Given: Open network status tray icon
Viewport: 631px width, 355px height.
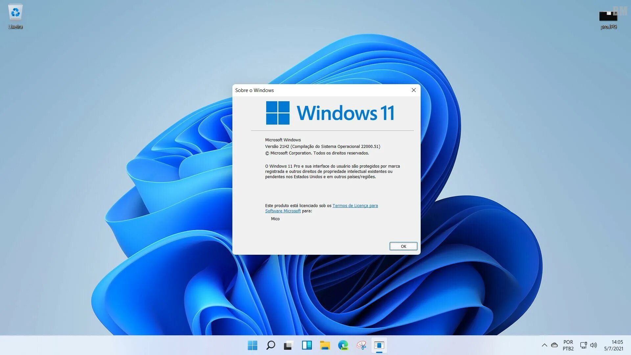Looking at the screenshot, I should 583,345.
